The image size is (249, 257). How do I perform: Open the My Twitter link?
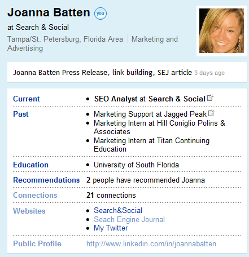pos(111,228)
